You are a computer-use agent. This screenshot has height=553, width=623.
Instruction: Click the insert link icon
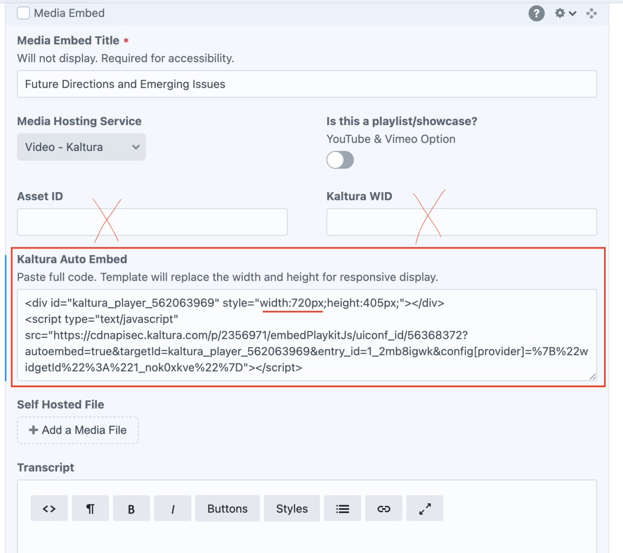[x=384, y=509]
